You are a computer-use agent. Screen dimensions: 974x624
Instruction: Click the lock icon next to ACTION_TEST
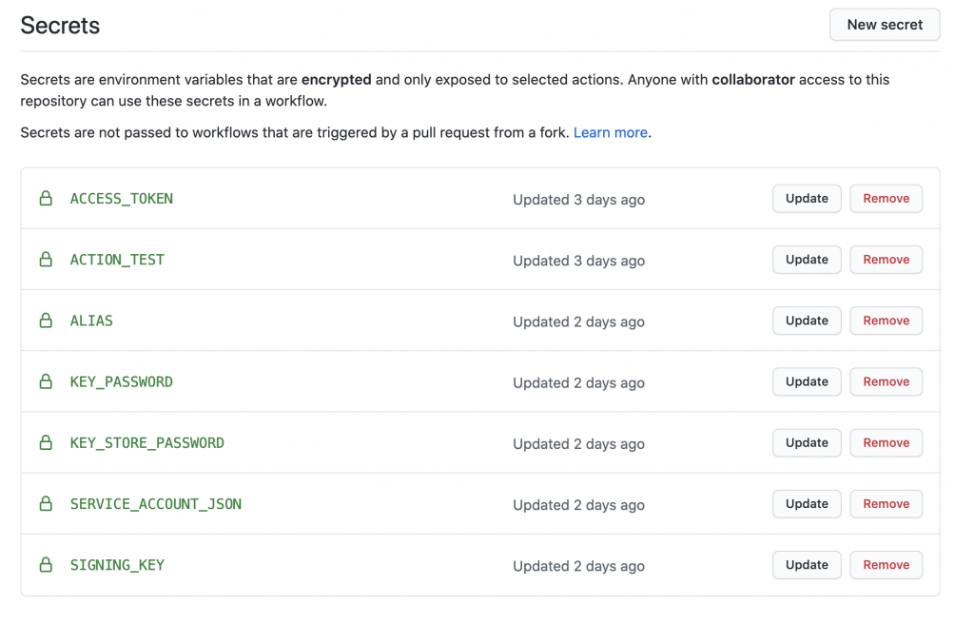46,260
